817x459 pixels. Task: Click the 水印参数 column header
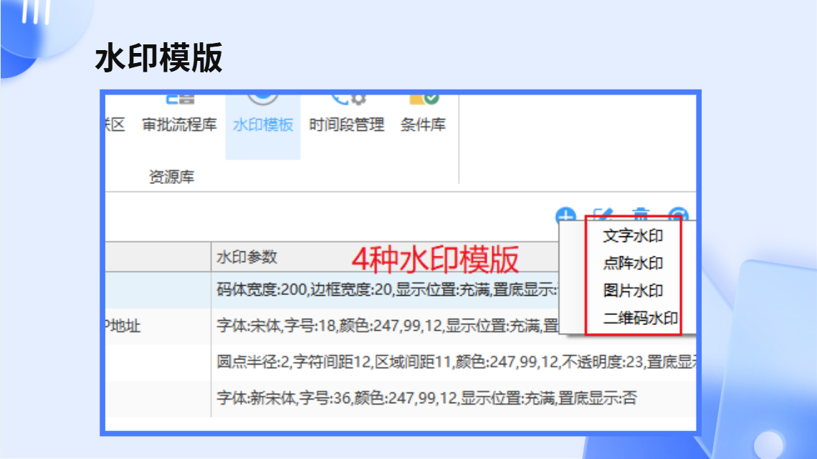(x=247, y=257)
